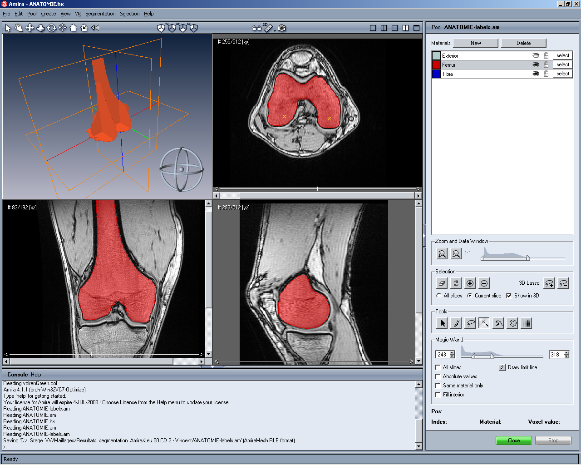Open the Edit menu
The width and height of the screenshot is (581, 465).
pos(19,14)
